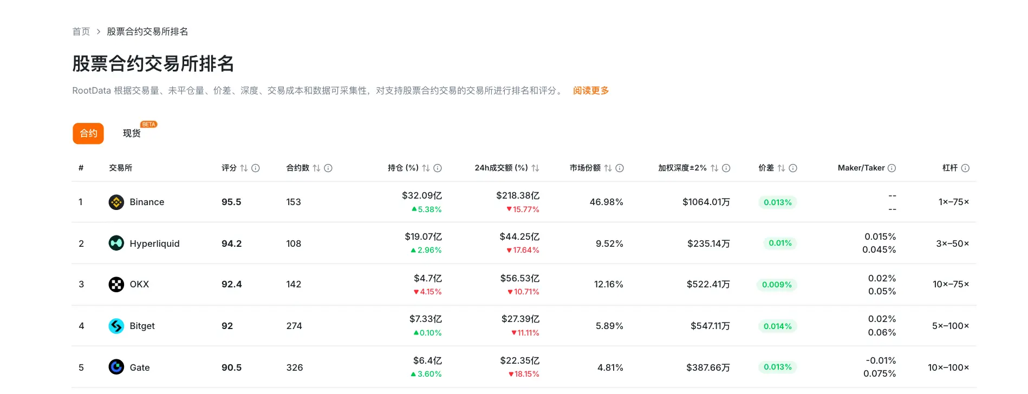Click OKX spread badge 0.009%
Viewport: 1028px width, 394px height.
(x=777, y=285)
